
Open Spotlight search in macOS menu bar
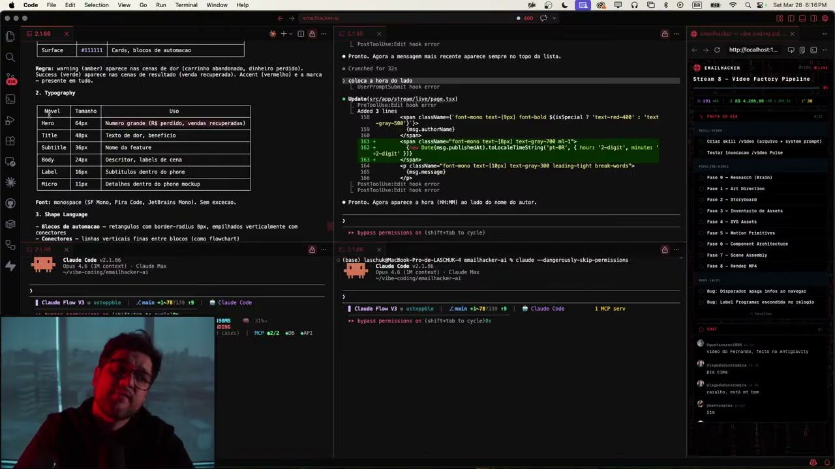click(748, 5)
